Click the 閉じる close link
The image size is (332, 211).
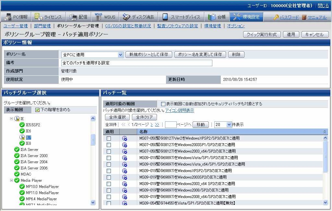[323, 6]
